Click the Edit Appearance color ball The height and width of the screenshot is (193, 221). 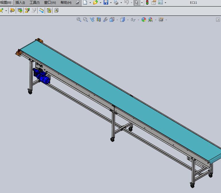point(144,20)
